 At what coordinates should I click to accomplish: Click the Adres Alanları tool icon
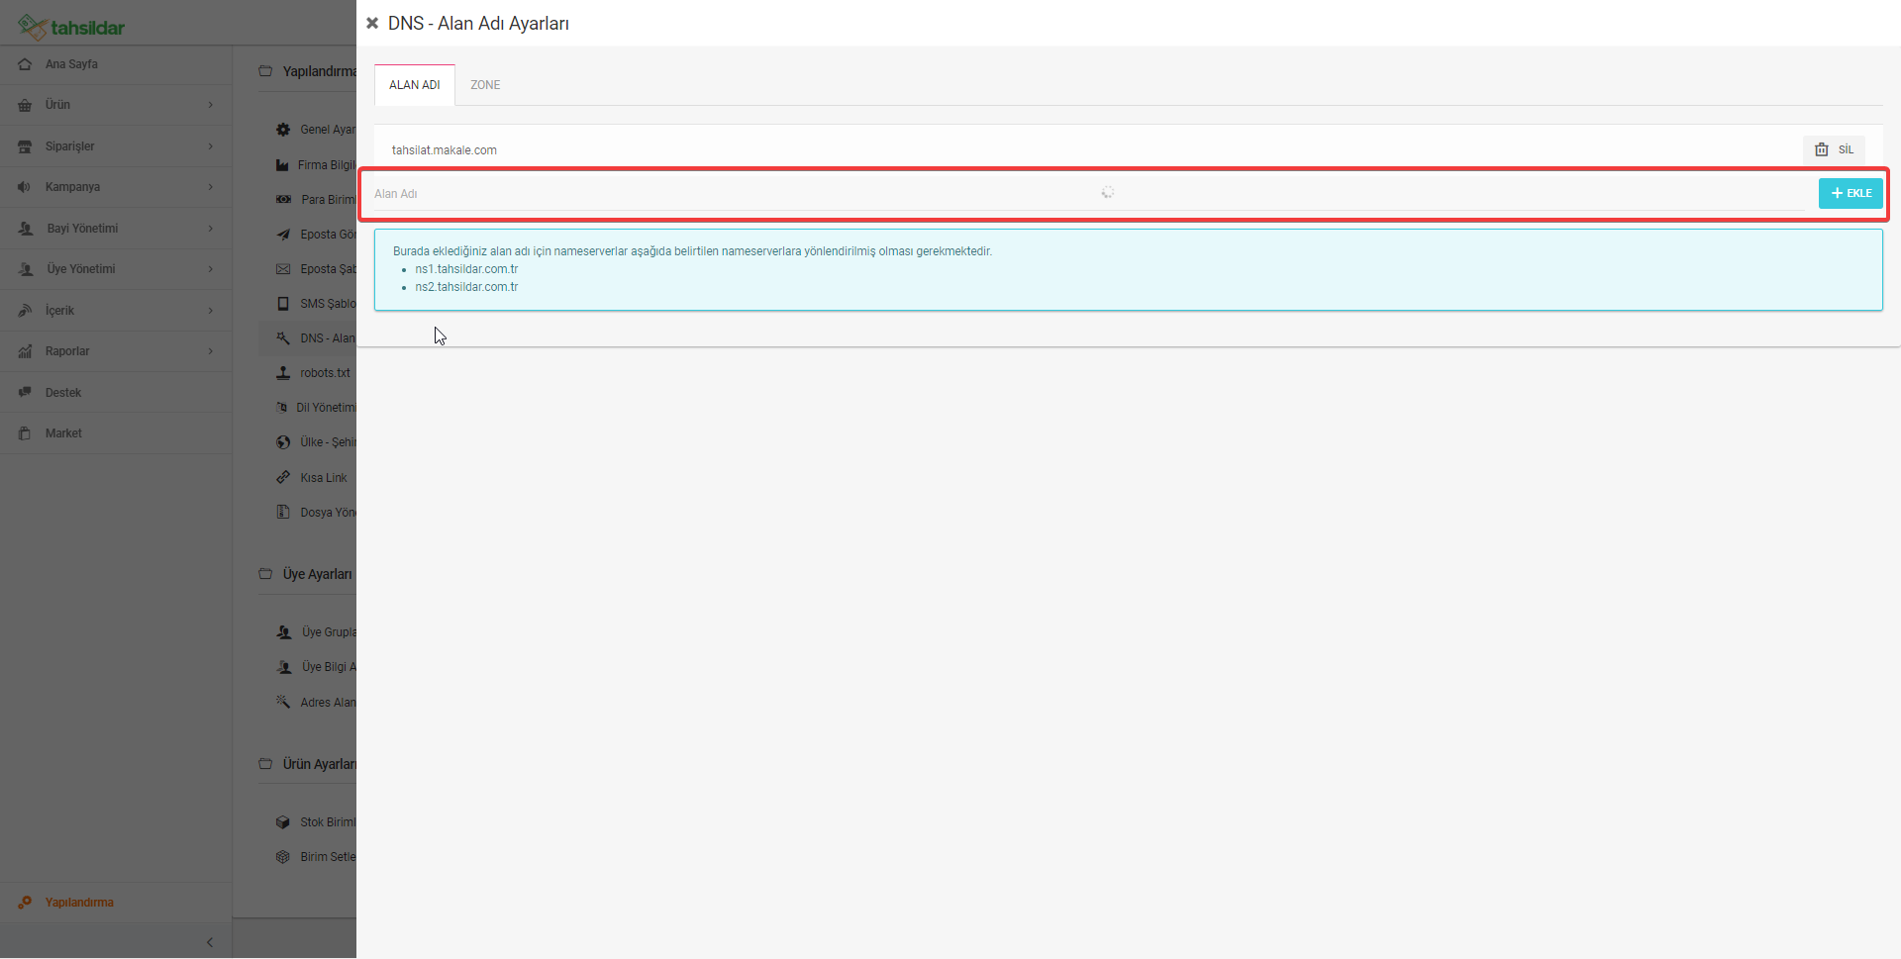[283, 703]
